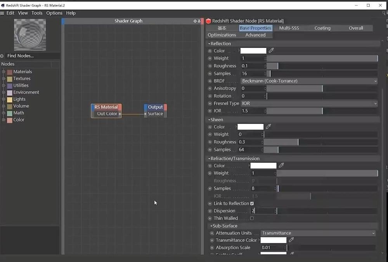Image resolution: width=388 pixels, height=262 pixels.
Task: Collapse the Reflection section
Action: [209, 43]
